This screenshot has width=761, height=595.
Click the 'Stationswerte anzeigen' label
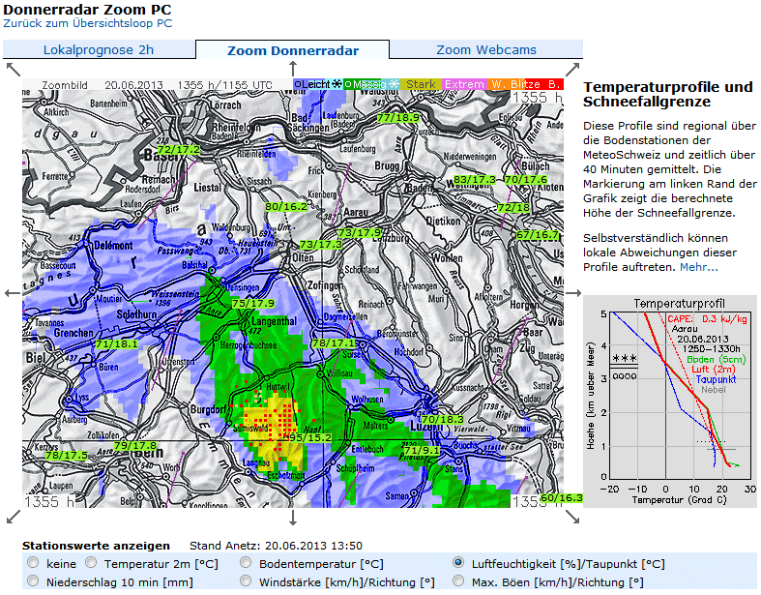point(96,546)
